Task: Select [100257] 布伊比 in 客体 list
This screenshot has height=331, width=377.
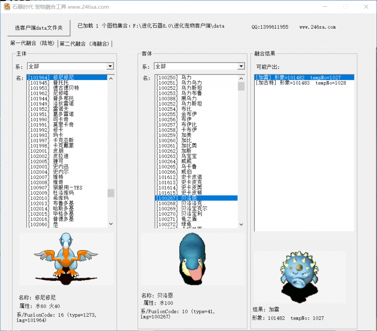Action: click(x=197, y=125)
